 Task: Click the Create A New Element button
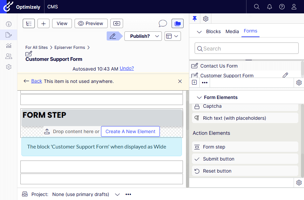coord(130,131)
